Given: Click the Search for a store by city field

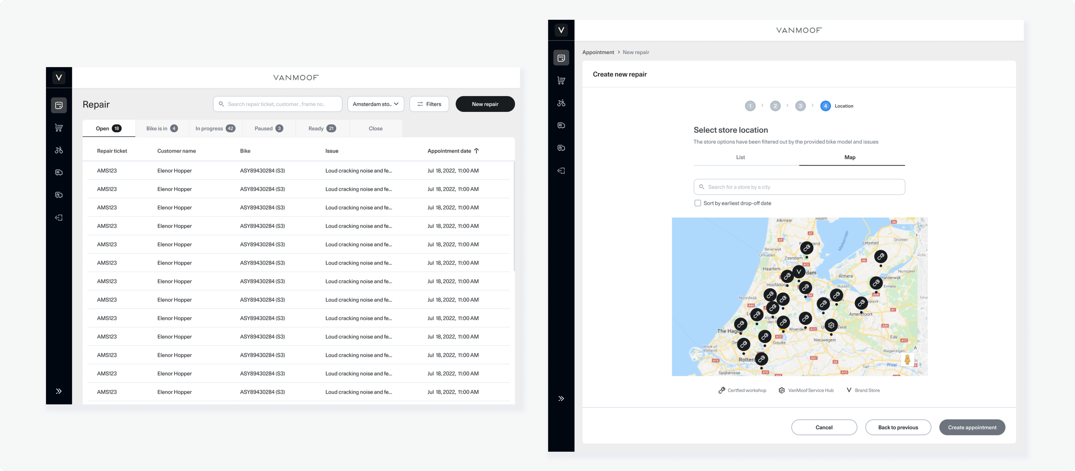Looking at the screenshot, I should click(799, 187).
